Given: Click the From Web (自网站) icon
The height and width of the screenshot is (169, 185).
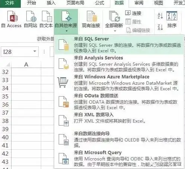Looking at the screenshot, I should (x=31, y=16).
